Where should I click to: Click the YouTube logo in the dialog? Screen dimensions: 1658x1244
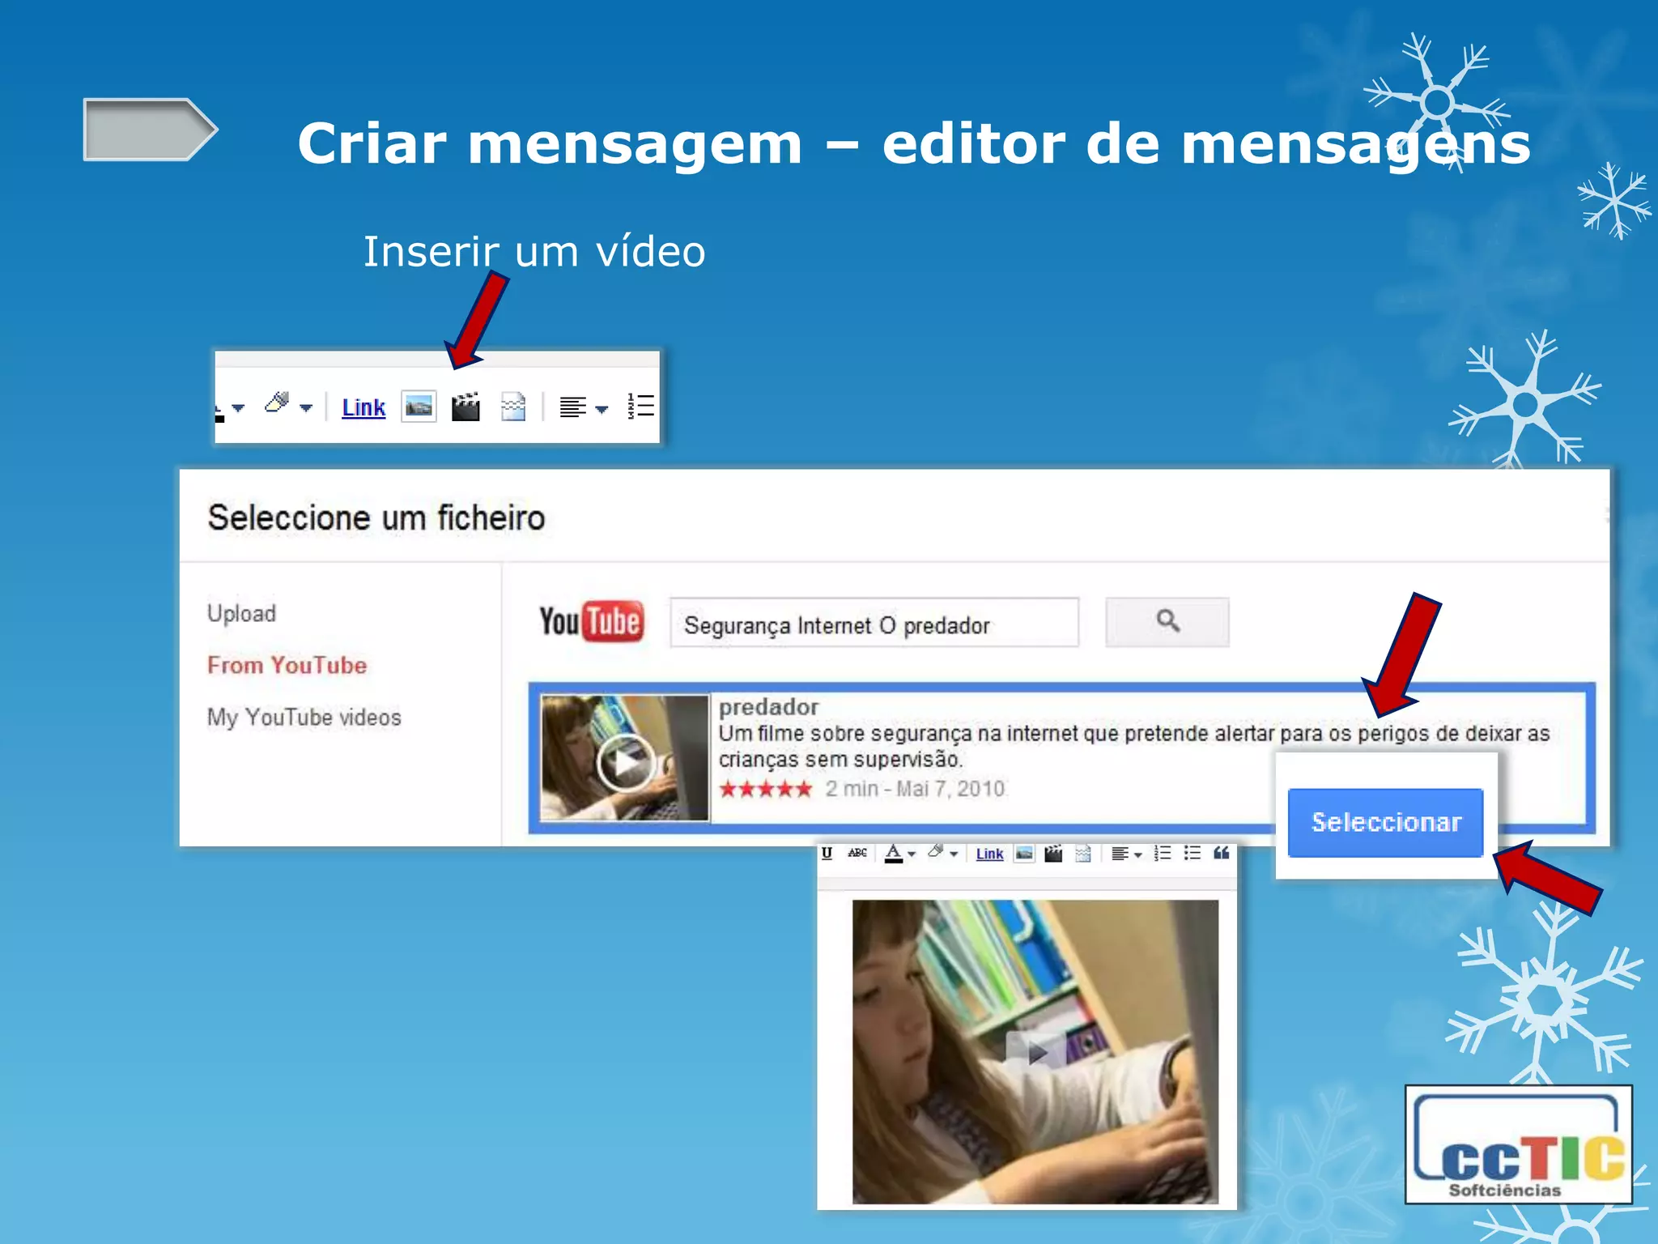pos(592,621)
